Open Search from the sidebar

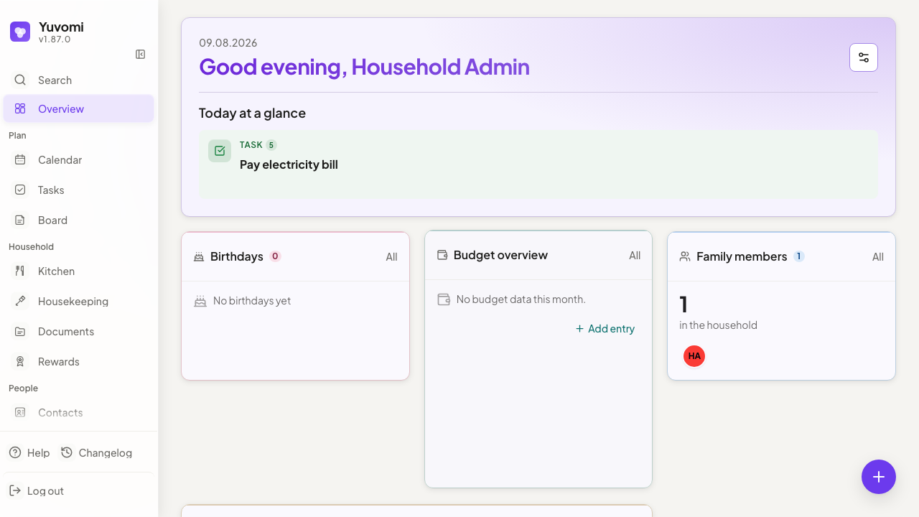[x=78, y=80]
